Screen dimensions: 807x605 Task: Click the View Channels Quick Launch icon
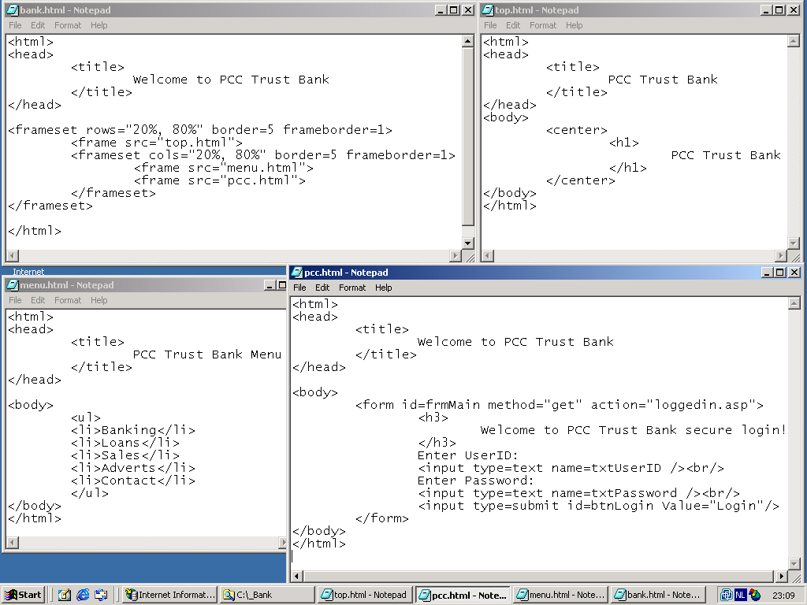pos(65,594)
